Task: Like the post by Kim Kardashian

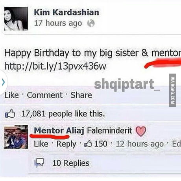Action: [x=11, y=95]
